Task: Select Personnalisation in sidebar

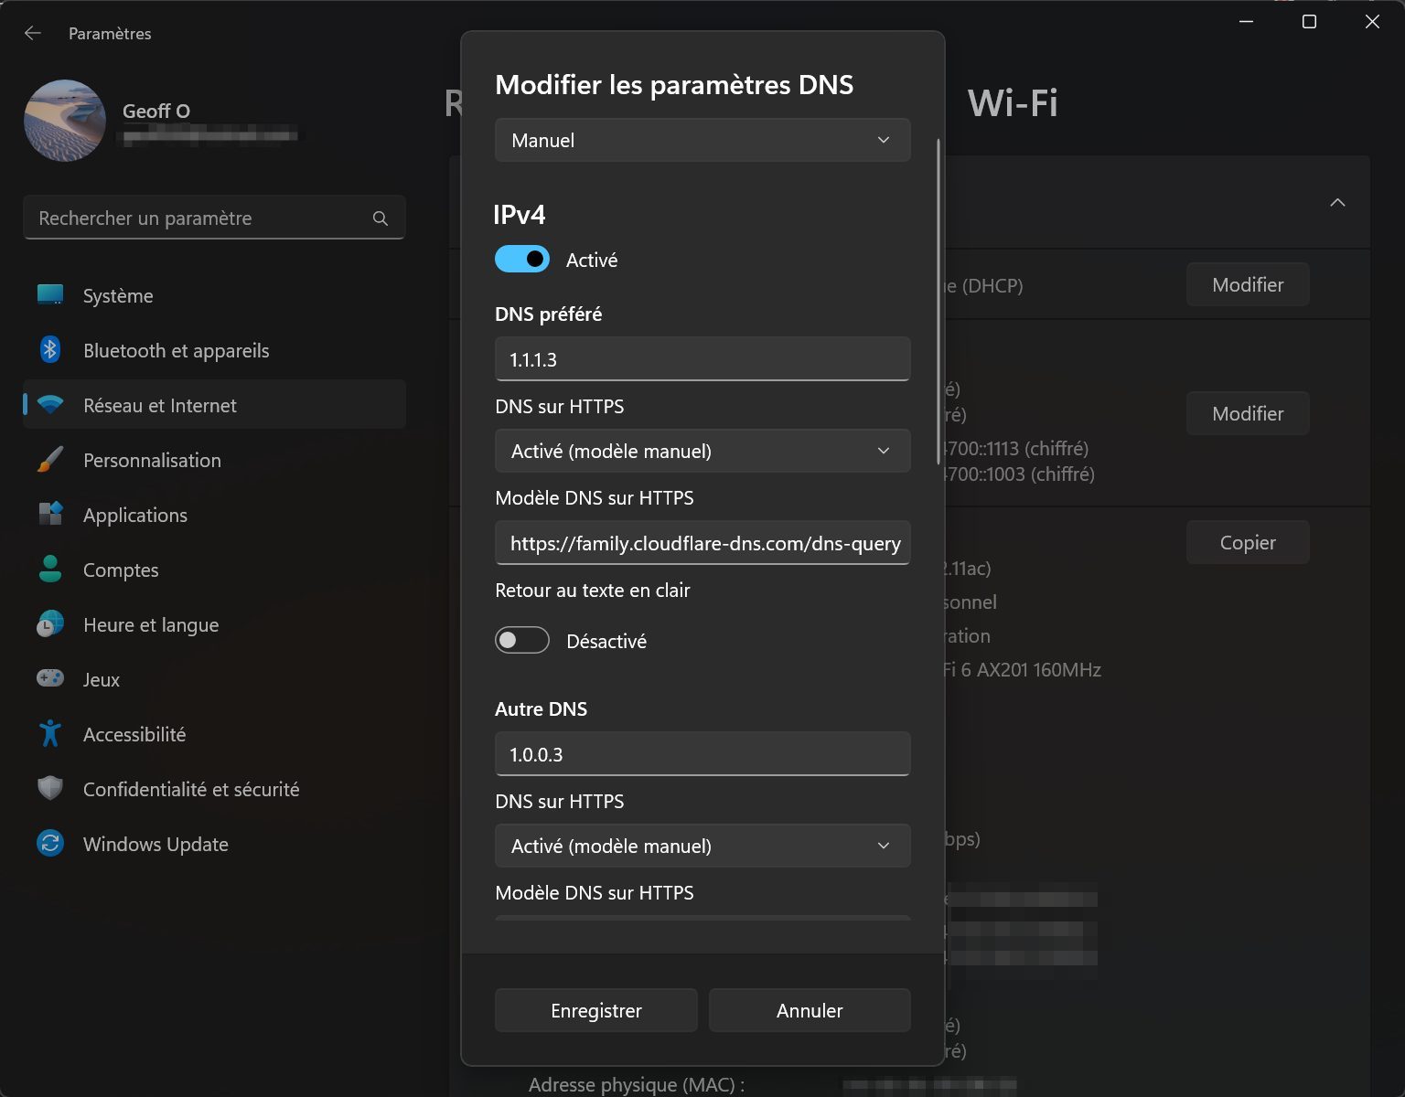Action: (x=214, y=461)
